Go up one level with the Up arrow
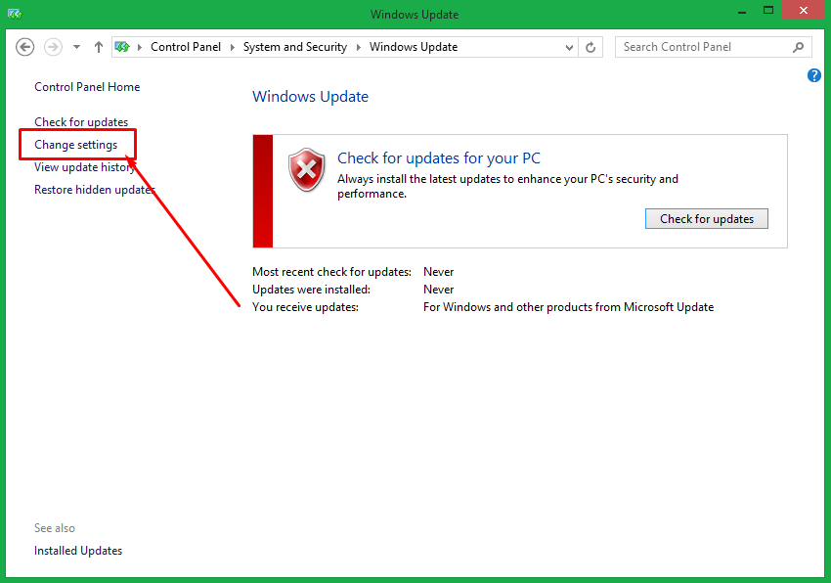The image size is (831, 583). click(x=99, y=47)
